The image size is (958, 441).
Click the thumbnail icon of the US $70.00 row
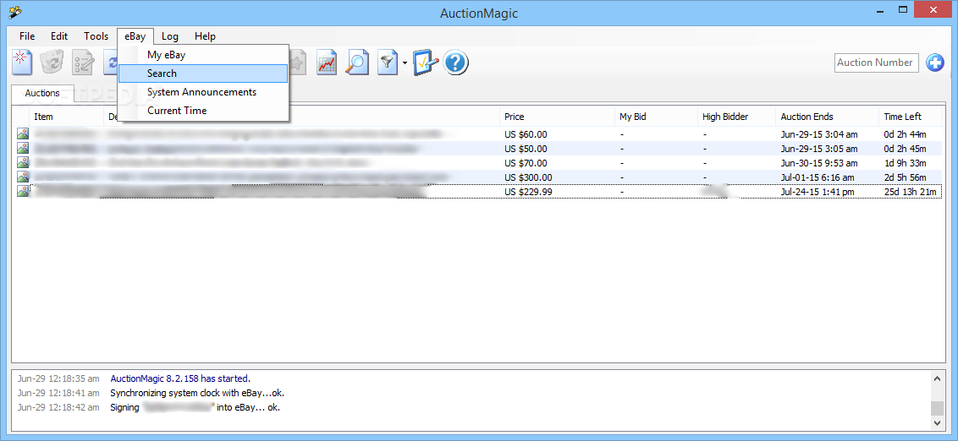click(23, 162)
